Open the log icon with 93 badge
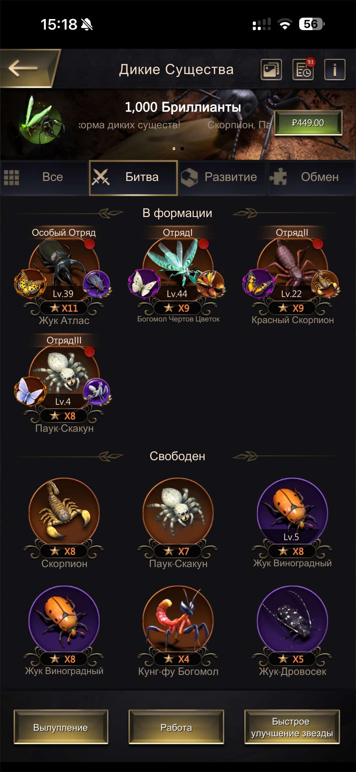 [303, 69]
